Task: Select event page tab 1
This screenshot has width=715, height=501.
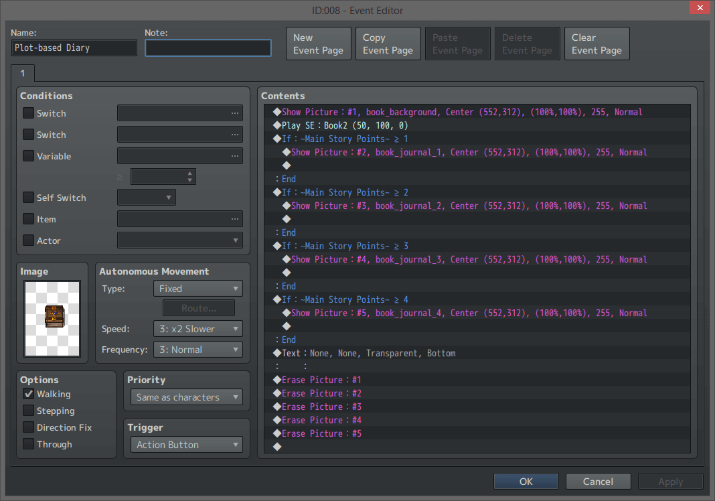Action: [x=22, y=73]
